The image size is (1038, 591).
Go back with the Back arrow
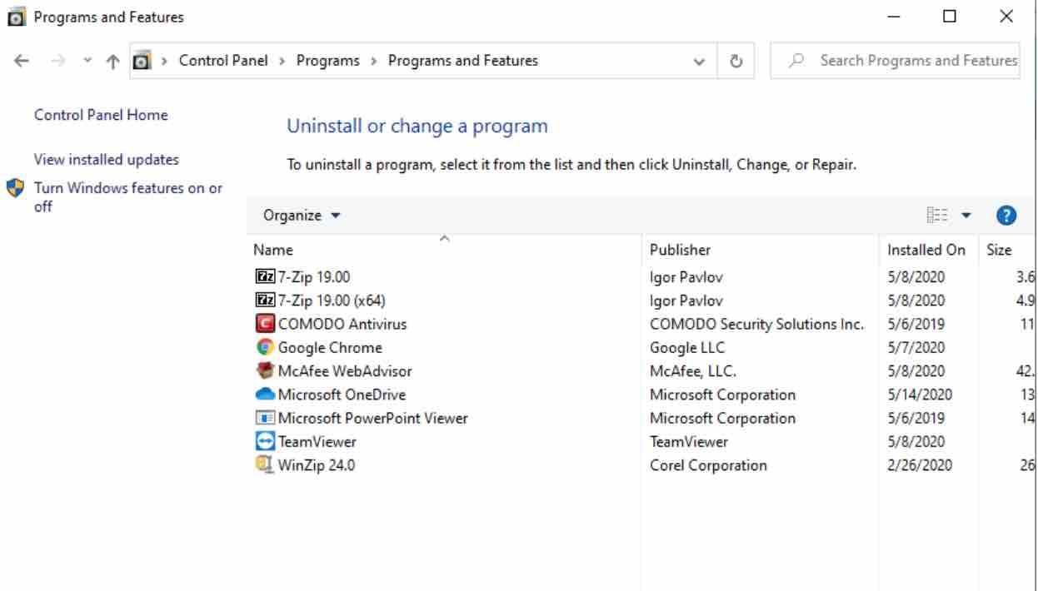tap(21, 61)
